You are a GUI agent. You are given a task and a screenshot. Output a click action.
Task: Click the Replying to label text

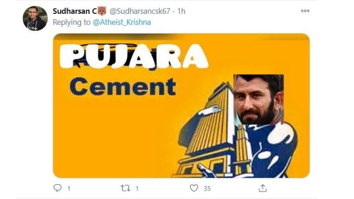click(x=72, y=22)
